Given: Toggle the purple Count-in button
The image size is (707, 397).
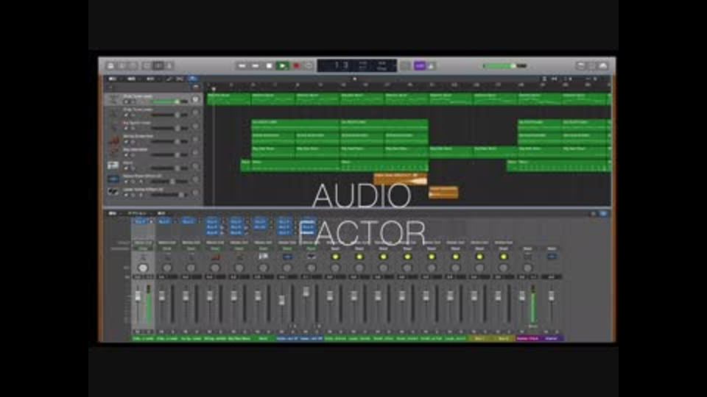Looking at the screenshot, I should [420, 65].
